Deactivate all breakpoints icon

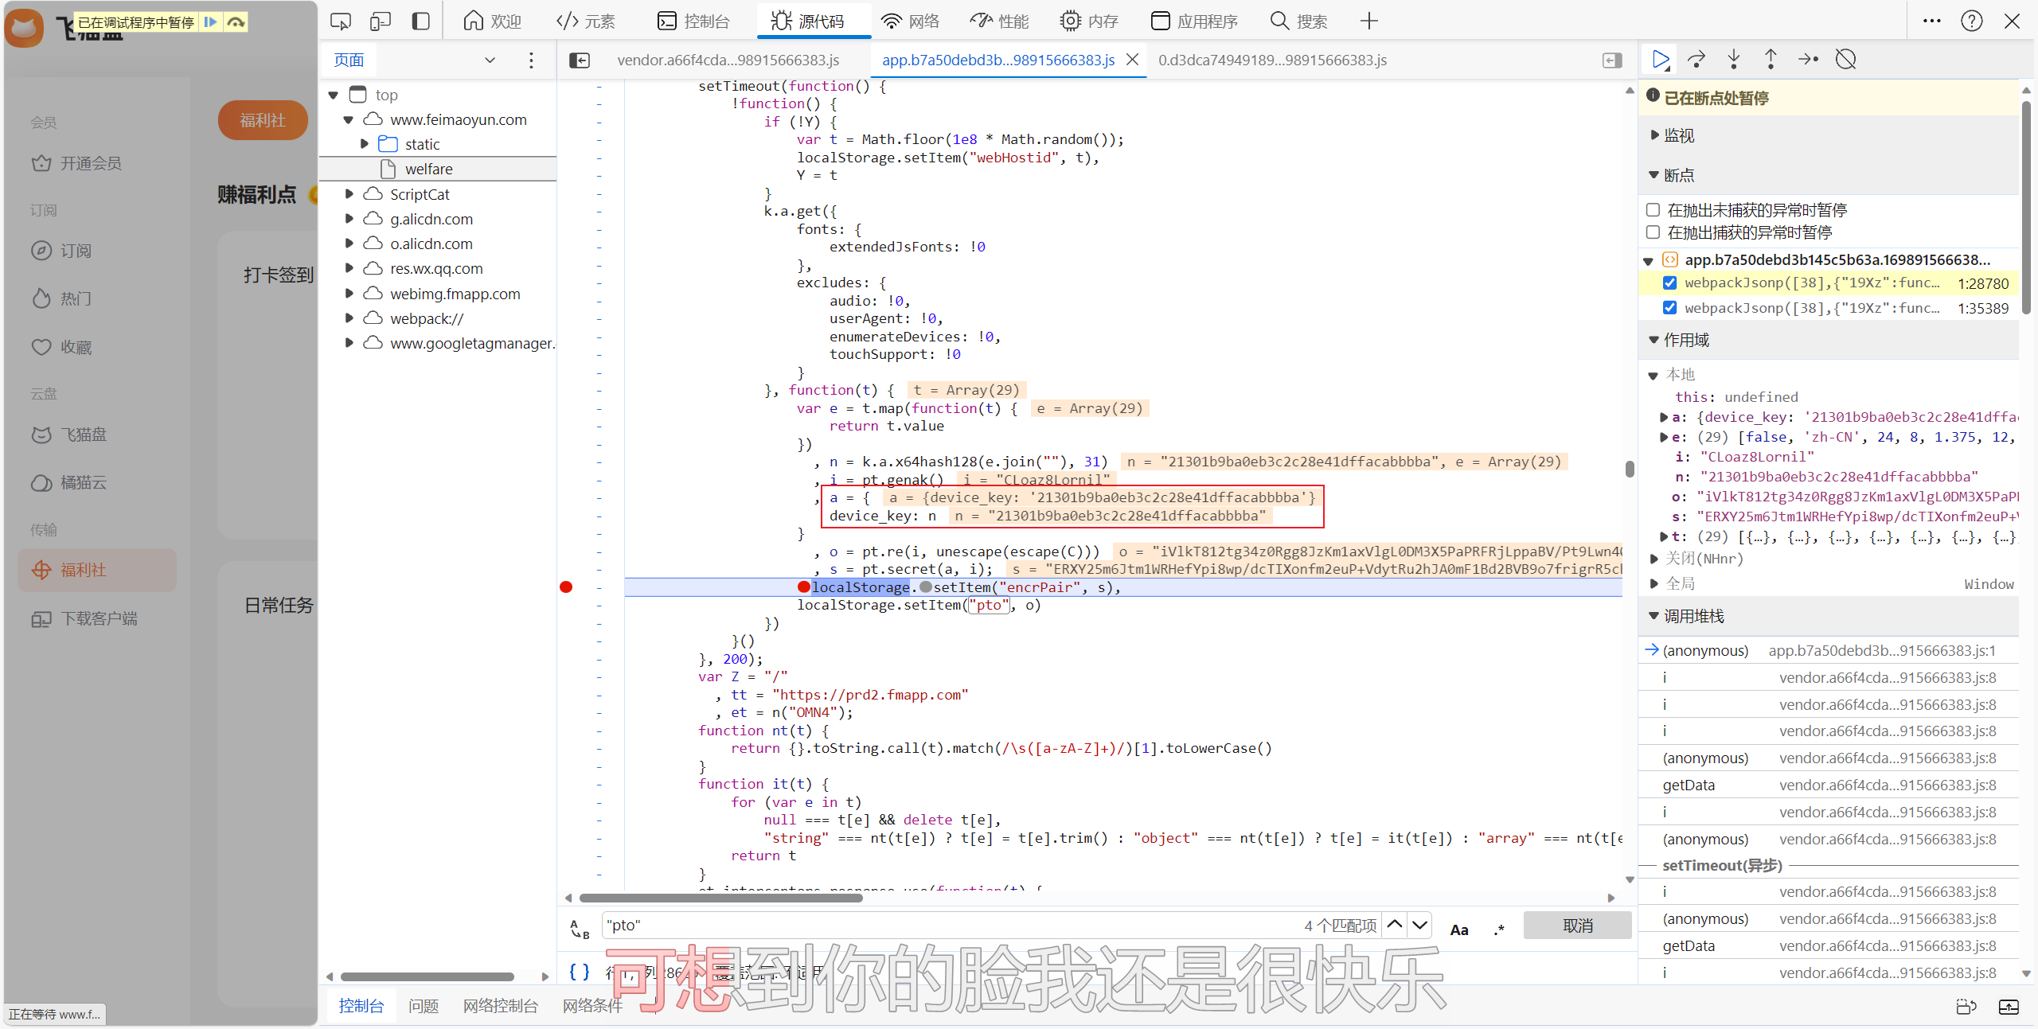pyautogui.click(x=1845, y=60)
